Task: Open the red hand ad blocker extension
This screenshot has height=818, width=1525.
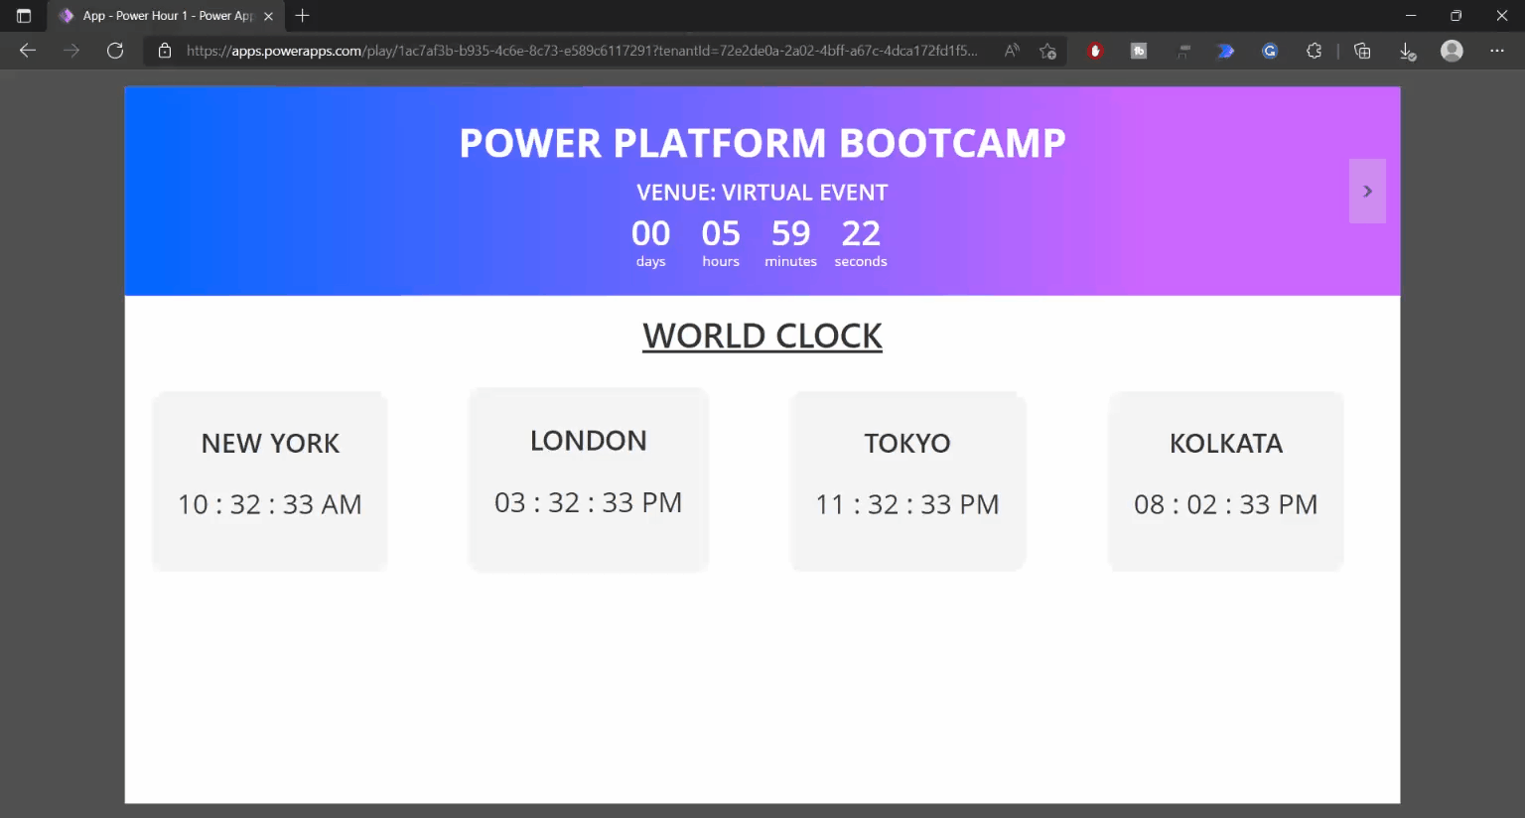Action: click(1095, 51)
